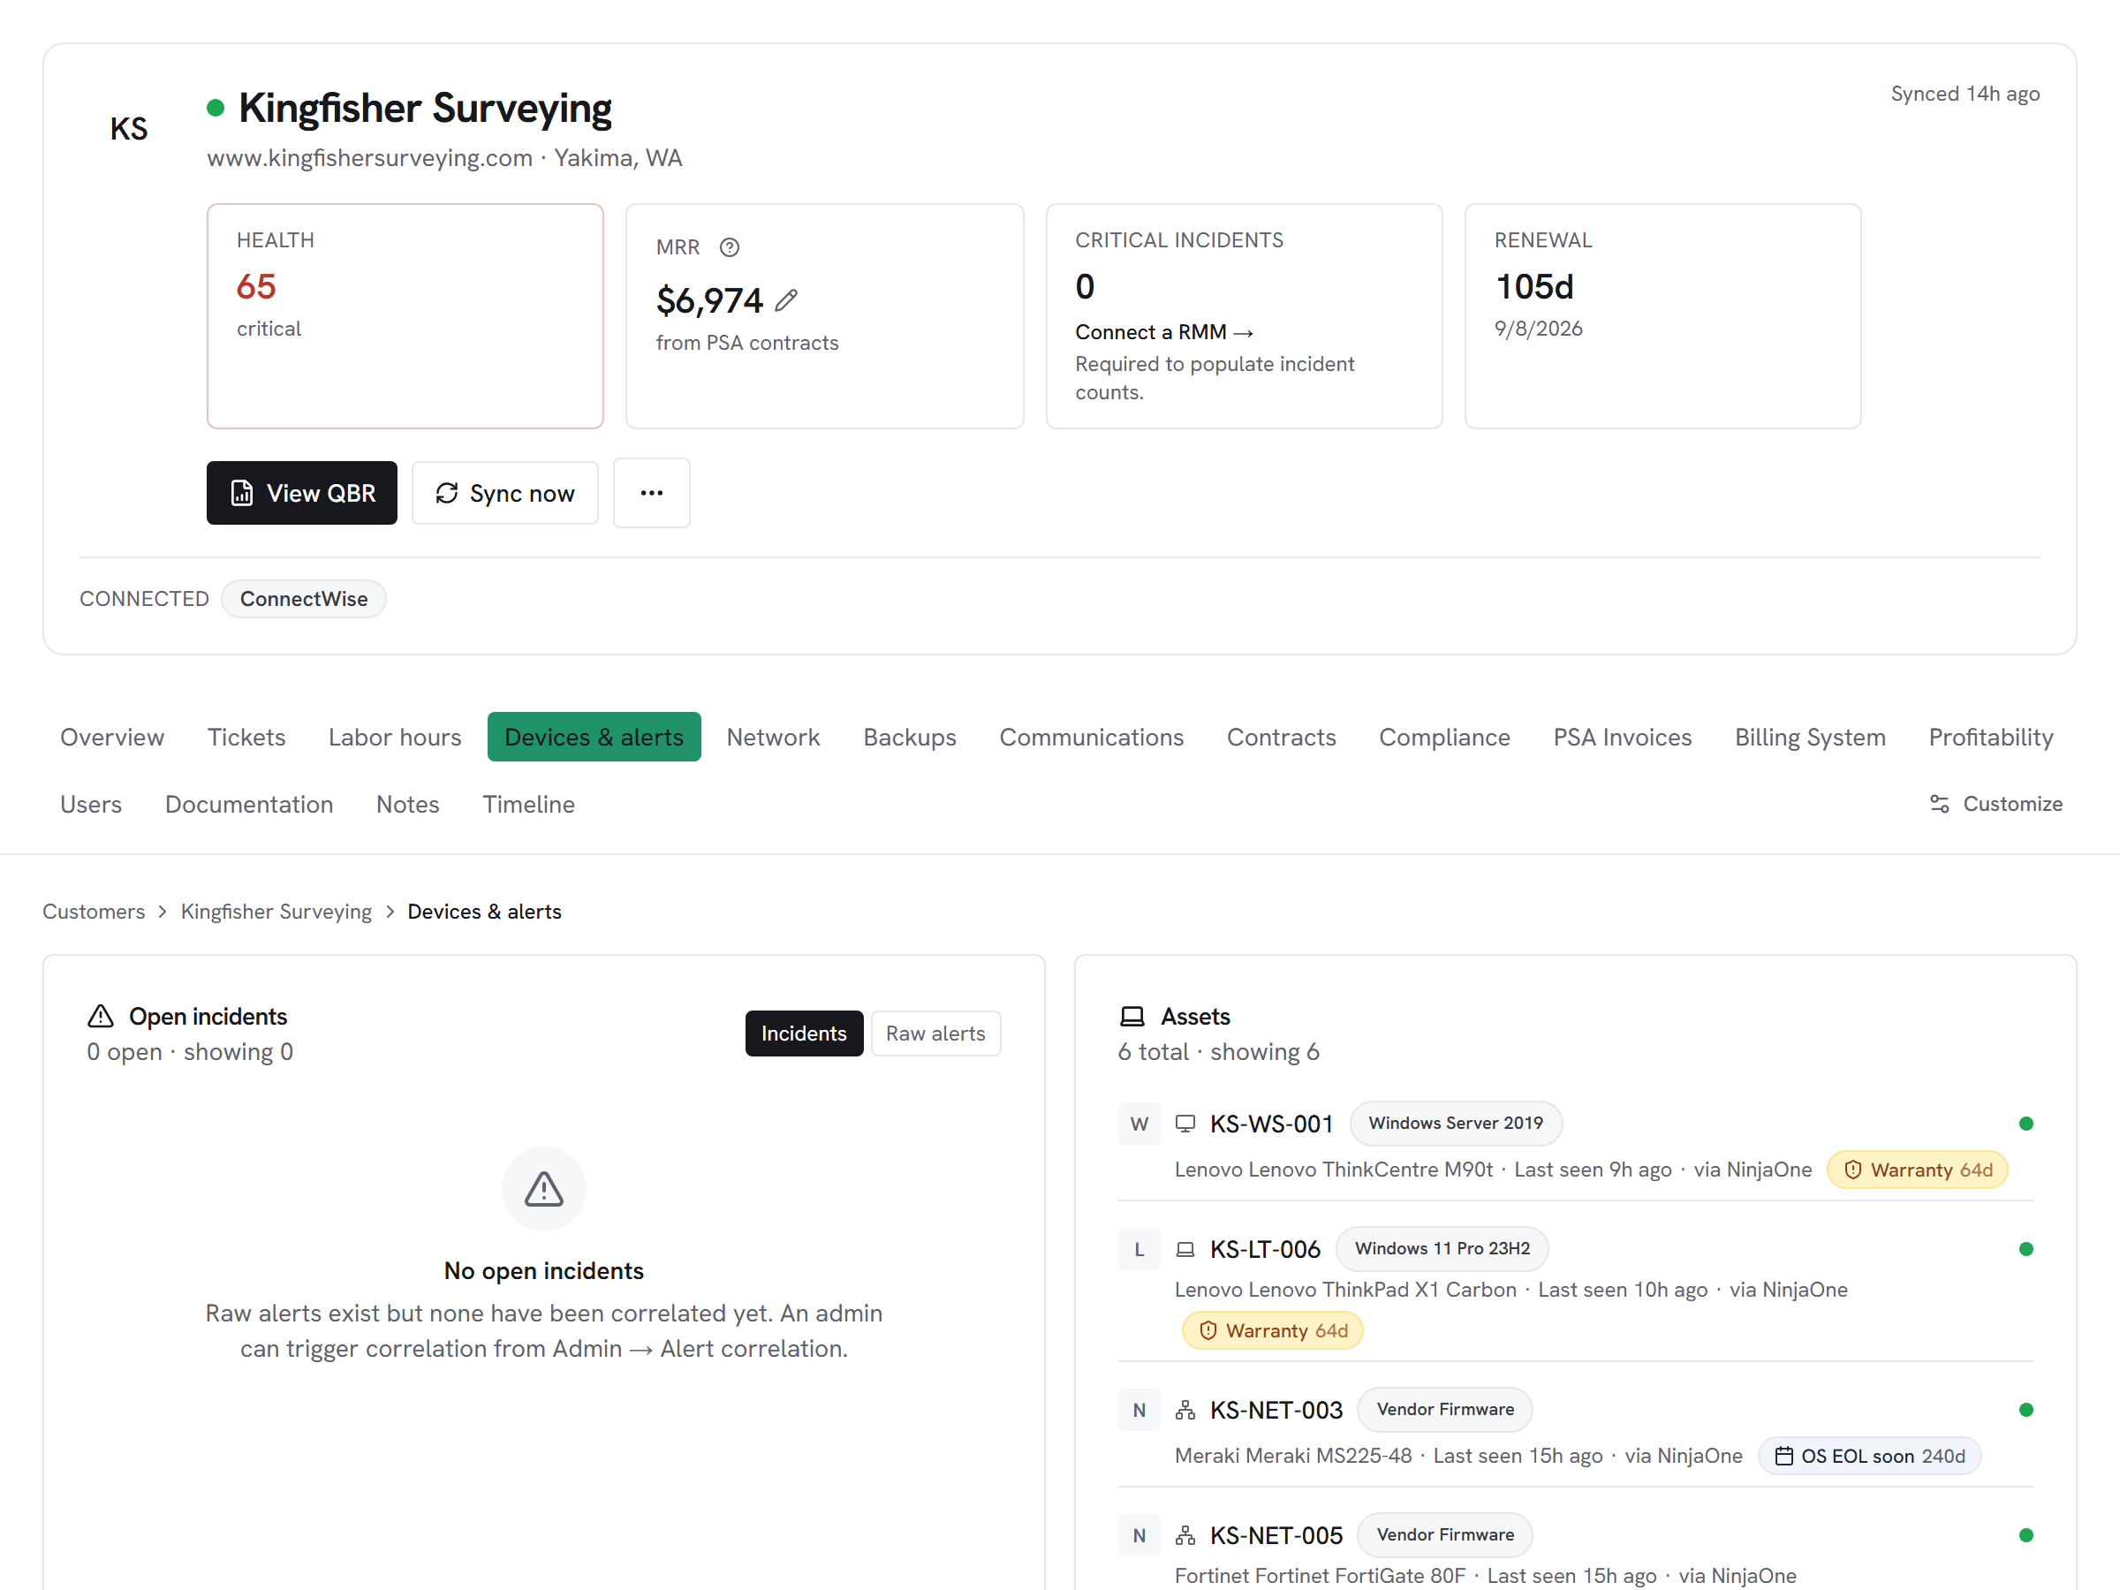The image size is (2120, 1590).
Task: Click the Renewal 105d card
Action: [x=1662, y=316]
